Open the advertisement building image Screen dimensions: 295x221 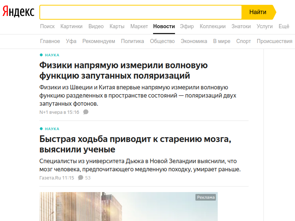pos(129,207)
